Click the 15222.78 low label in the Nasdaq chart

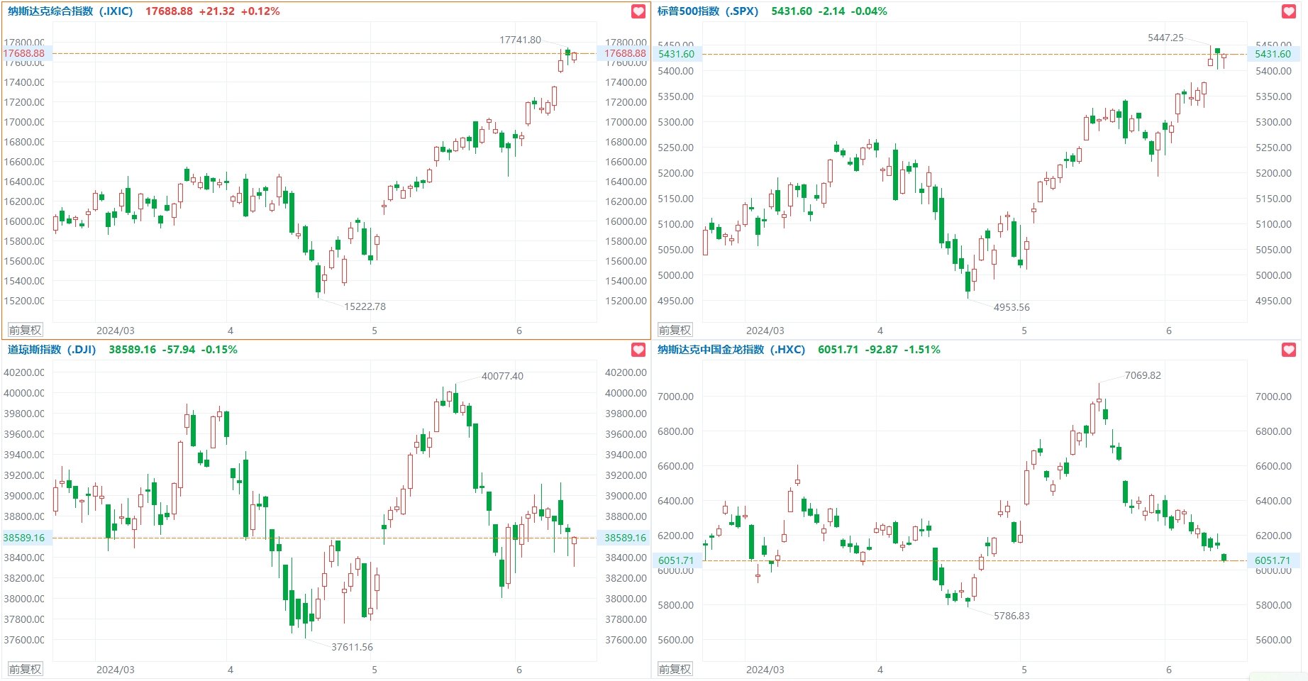[365, 306]
